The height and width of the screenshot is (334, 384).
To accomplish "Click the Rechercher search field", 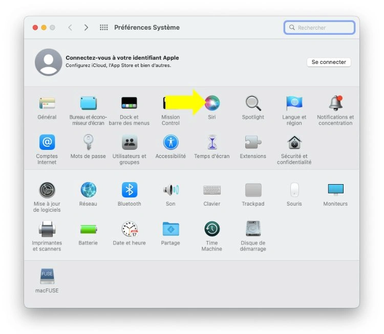I will pyautogui.click(x=319, y=28).
